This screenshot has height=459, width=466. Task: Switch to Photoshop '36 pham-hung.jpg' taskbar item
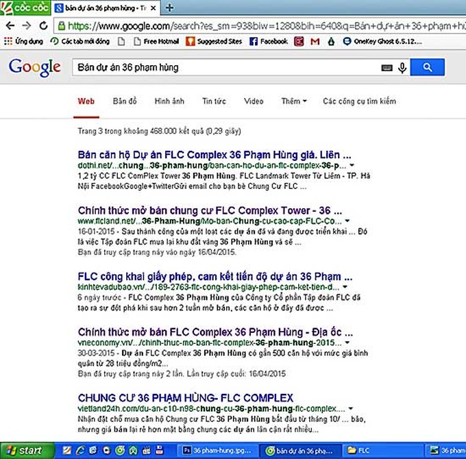217,451
